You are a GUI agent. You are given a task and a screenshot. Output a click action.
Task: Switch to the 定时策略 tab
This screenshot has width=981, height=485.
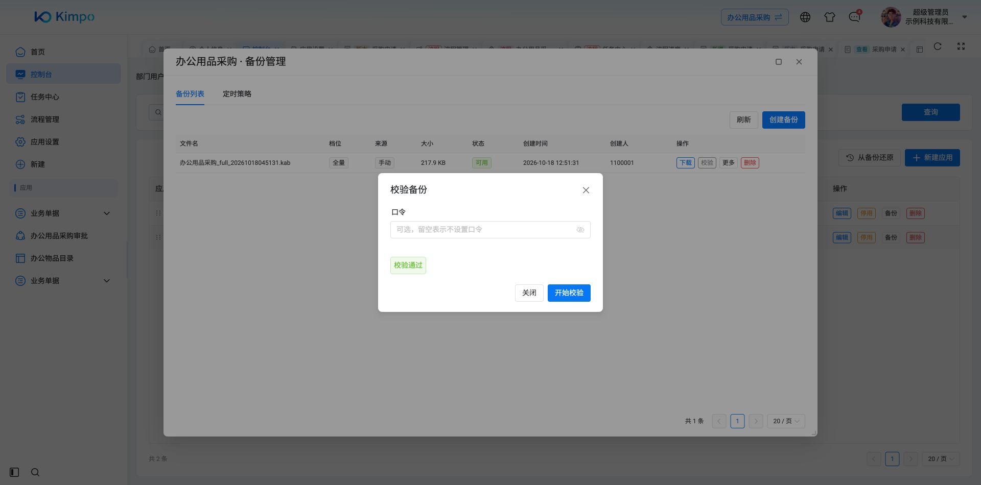[x=237, y=94]
